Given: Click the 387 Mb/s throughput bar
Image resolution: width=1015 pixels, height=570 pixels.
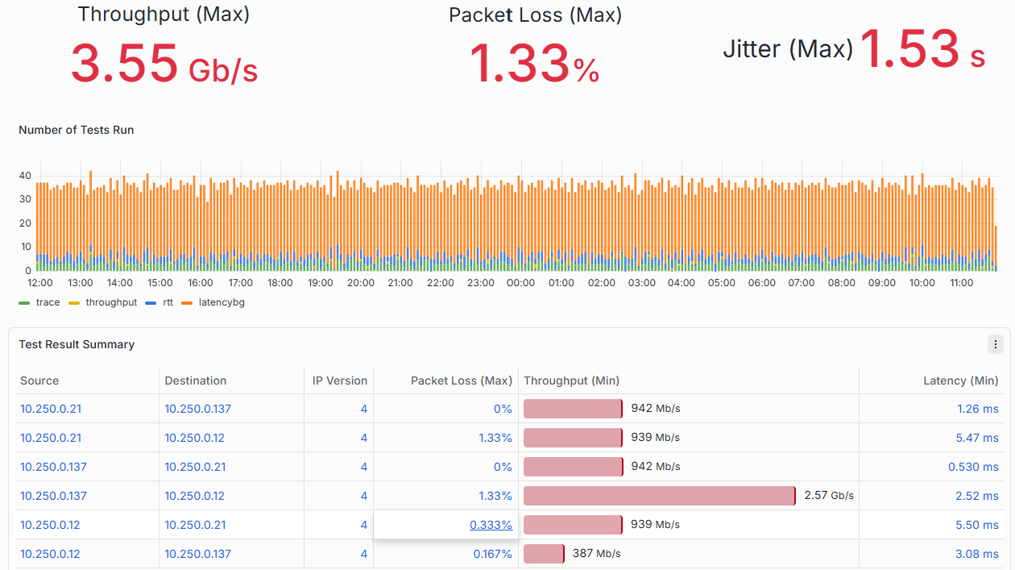Looking at the screenshot, I should pyautogui.click(x=544, y=554).
